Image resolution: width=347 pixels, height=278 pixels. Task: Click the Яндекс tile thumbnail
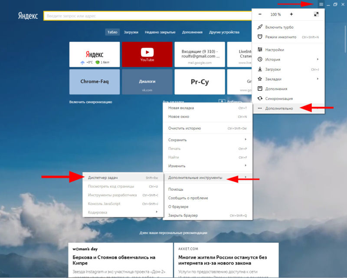95,54
